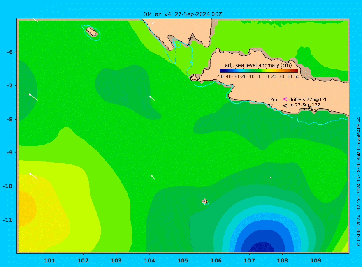The height and width of the screenshot is (267, 362).
Task: Click the longitude axis label 105
Action: pyautogui.click(x=183, y=260)
